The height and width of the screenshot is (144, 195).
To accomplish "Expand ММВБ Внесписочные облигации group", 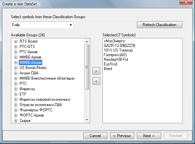I will 16,78.
